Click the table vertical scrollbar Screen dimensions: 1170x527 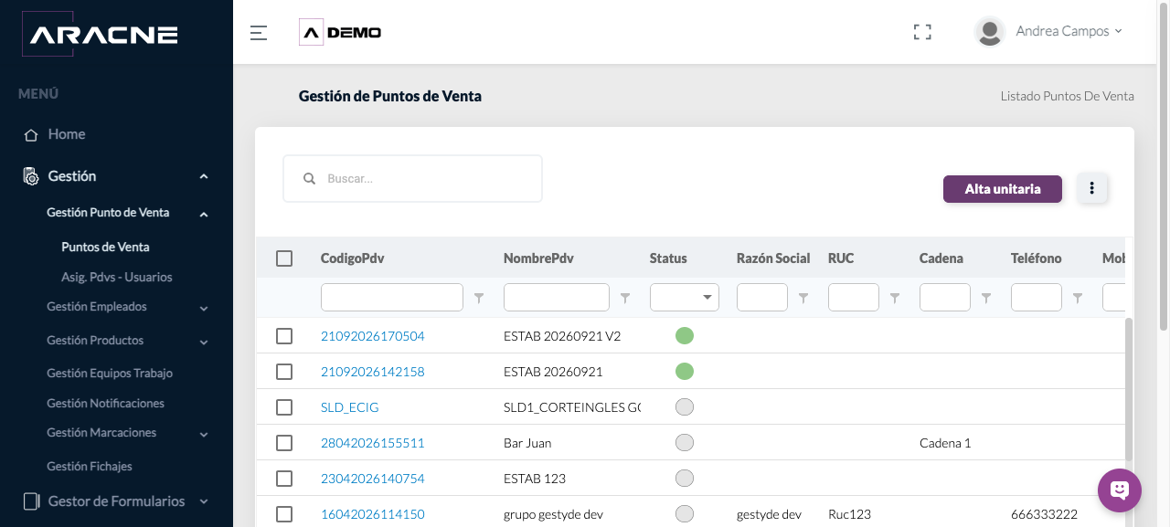[x=1129, y=391]
